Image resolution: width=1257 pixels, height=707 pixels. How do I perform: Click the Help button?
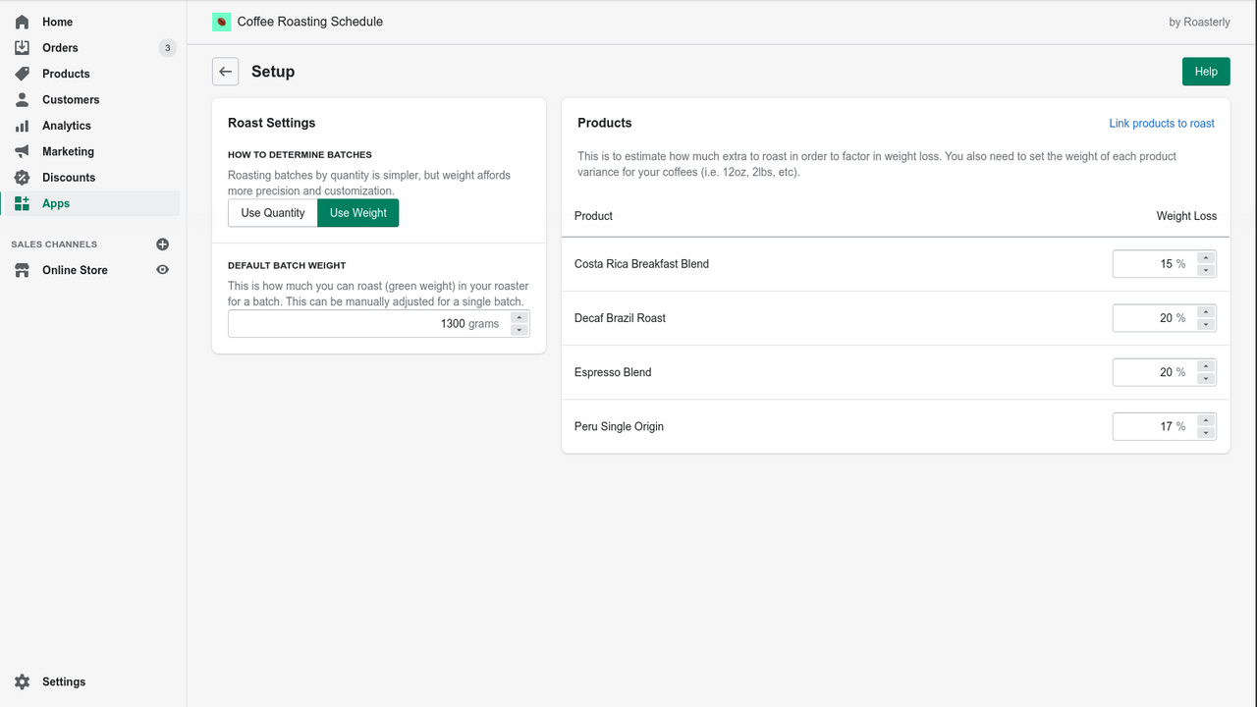pos(1205,71)
